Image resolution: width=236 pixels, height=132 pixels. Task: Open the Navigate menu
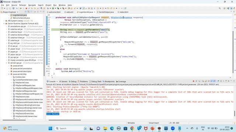[32, 5]
